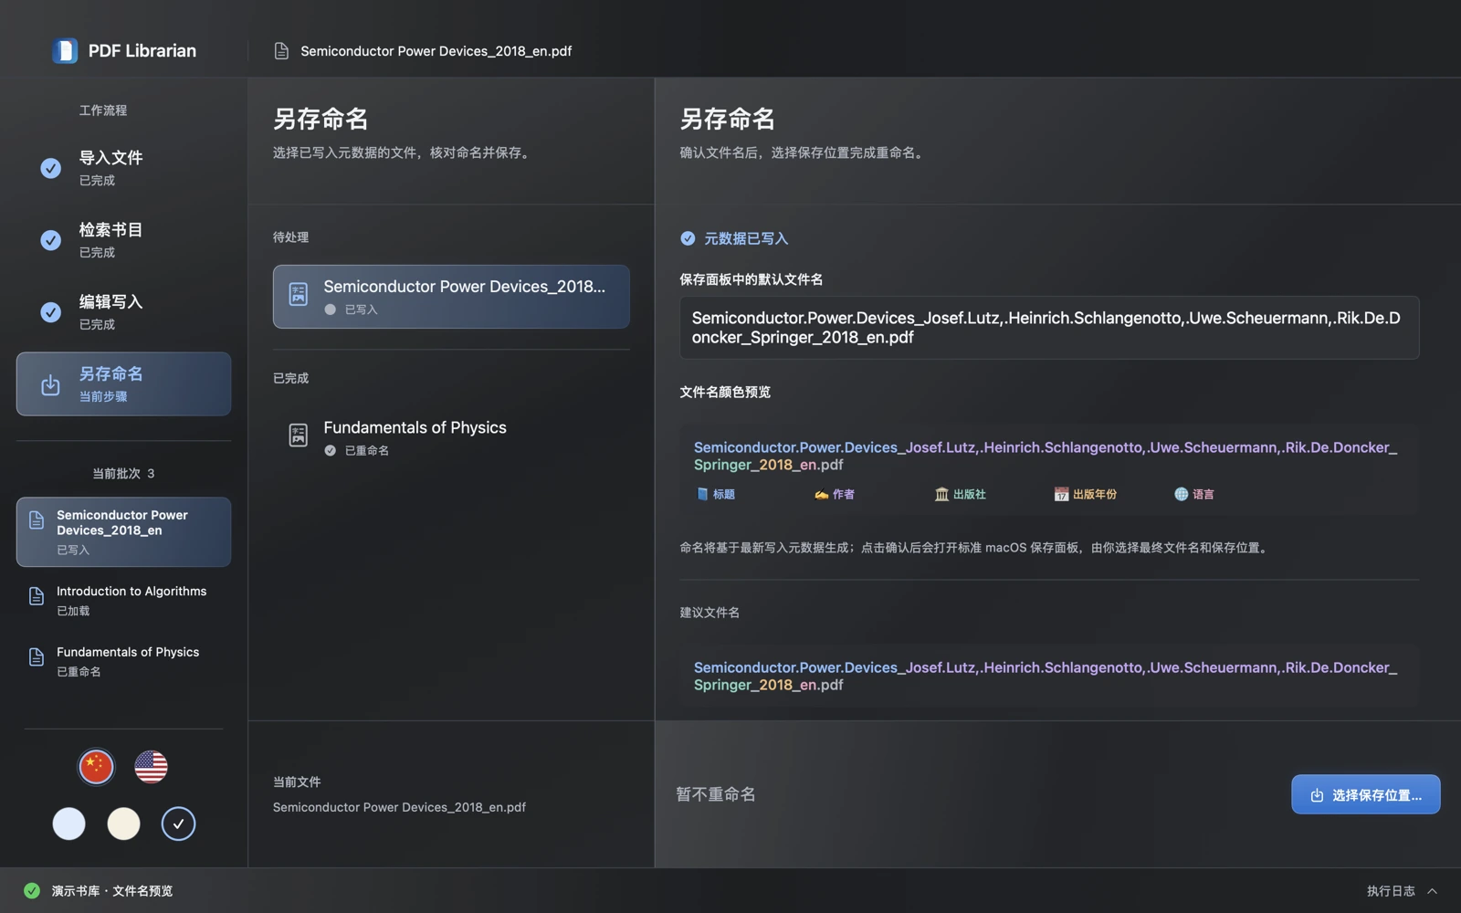Go to the 检索书目 workflow step
Viewport: 1461px width, 913px height.
pos(123,240)
